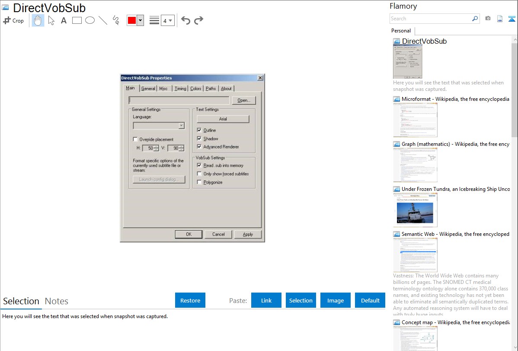Choose the arrow pointer tool

51,20
